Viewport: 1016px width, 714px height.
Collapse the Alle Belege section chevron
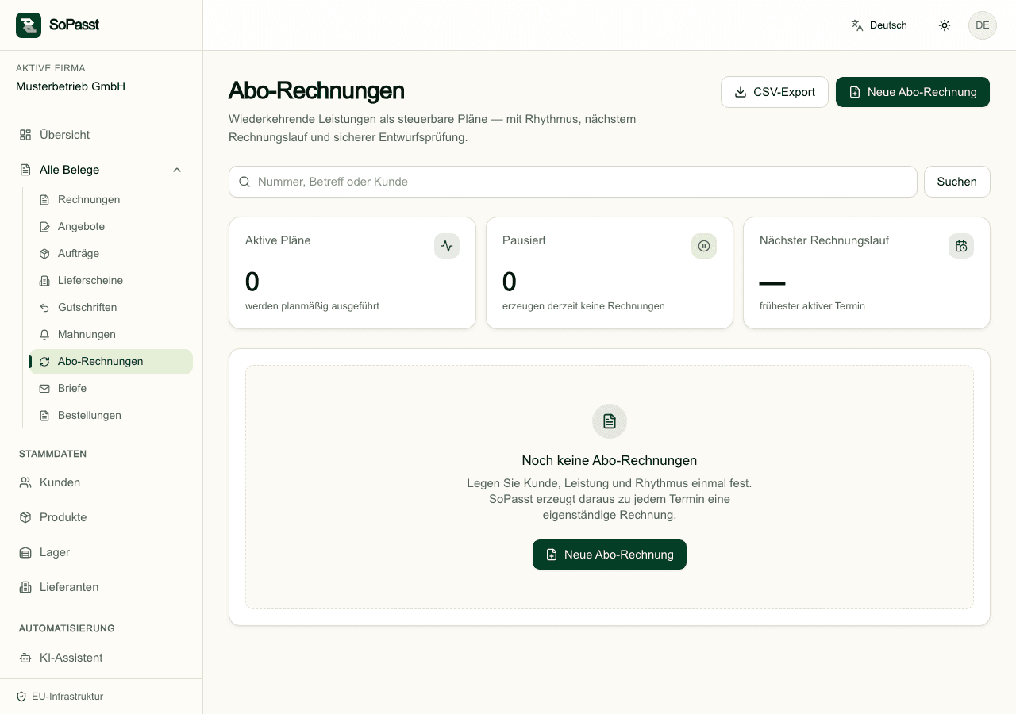point(177,170)
